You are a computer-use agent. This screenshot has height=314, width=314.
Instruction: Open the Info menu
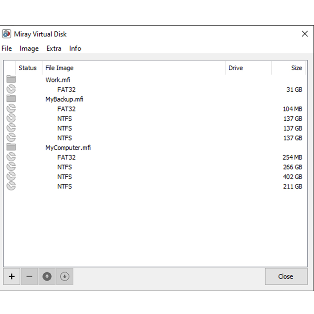[75, 48]
